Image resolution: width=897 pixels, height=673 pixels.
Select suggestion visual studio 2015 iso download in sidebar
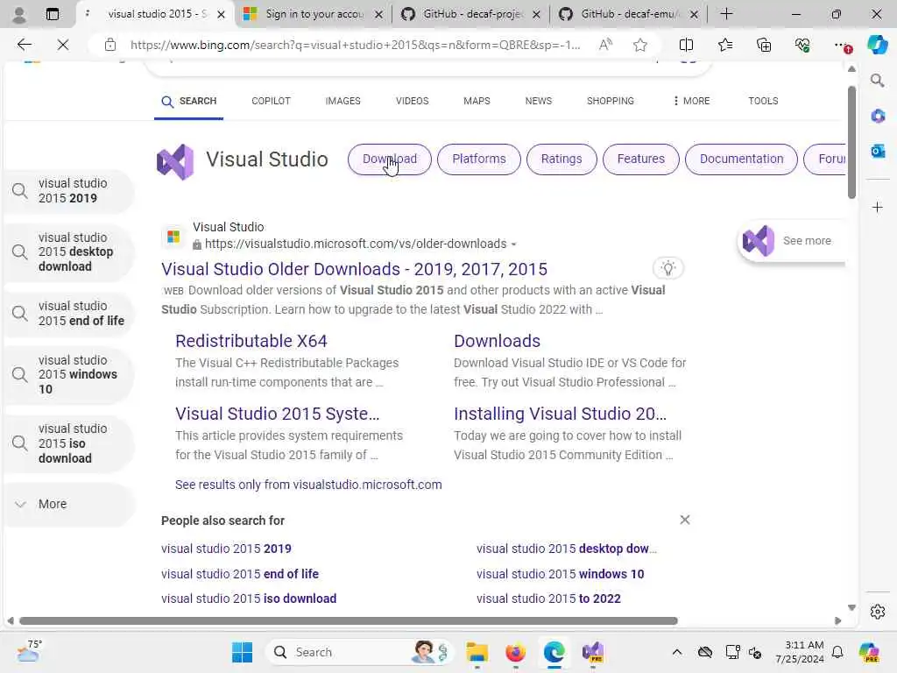[x=68, y=443]
